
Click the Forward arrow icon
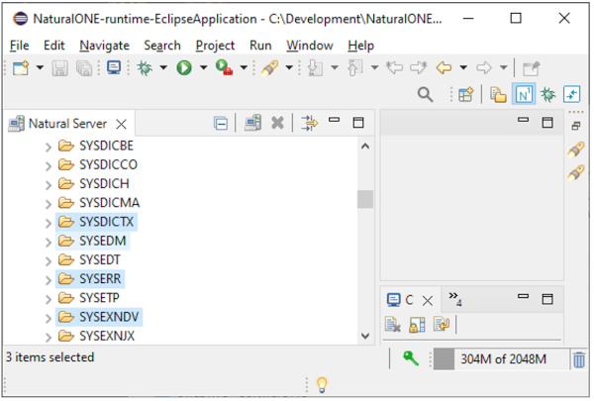[484, 68]
